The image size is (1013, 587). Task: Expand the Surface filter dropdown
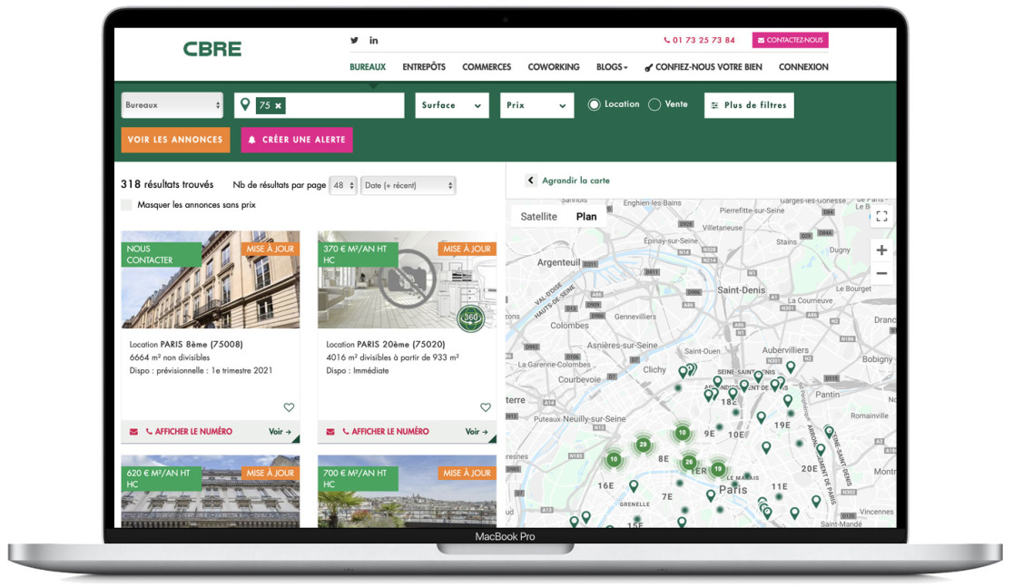452,105
